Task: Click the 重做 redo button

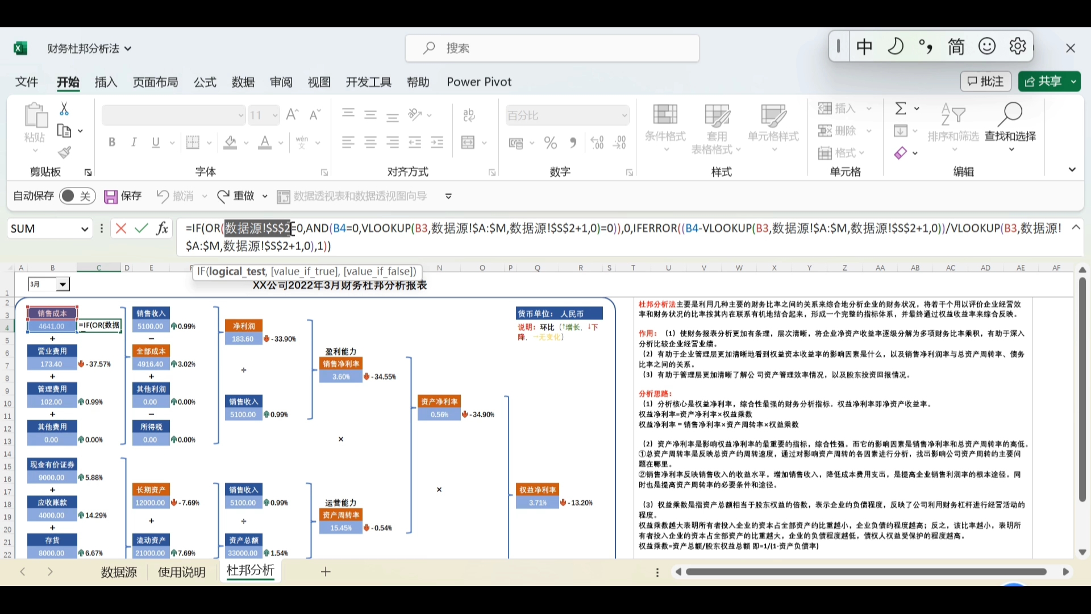Action: pos(236,196)
